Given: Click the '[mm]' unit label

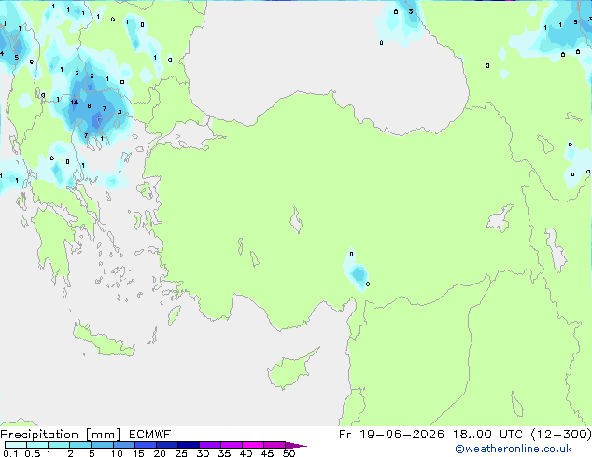Looking at the screenshot, I should tap(103, 435).
